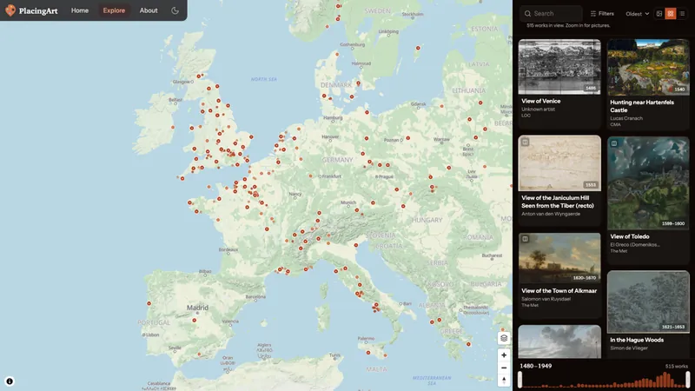Toggle dark mode moon icon
The height and width of the screenshot is (391, 695).
pos(175,10)
